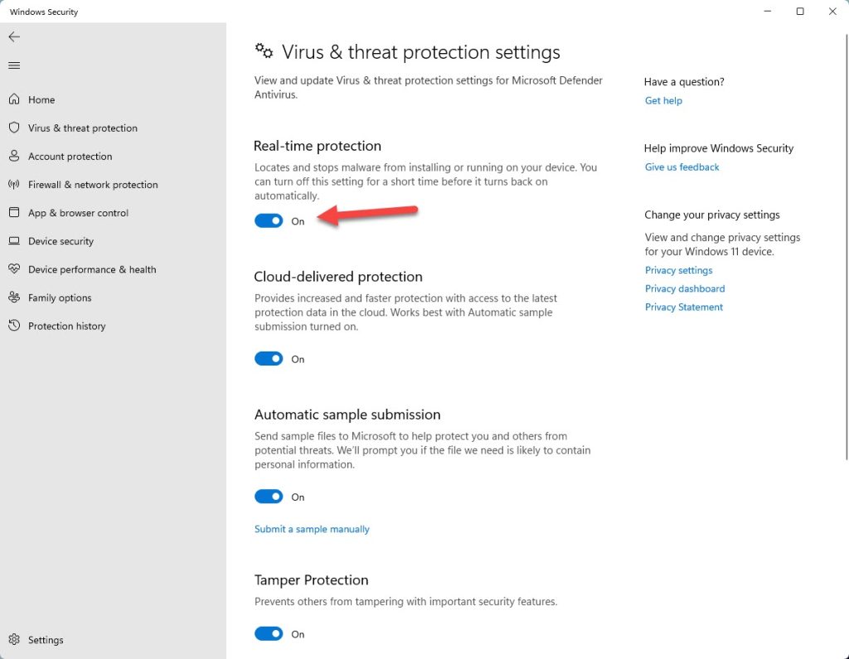Click the Virus & threat protection shield icon

pyautogui.click(x=14, y=128)
